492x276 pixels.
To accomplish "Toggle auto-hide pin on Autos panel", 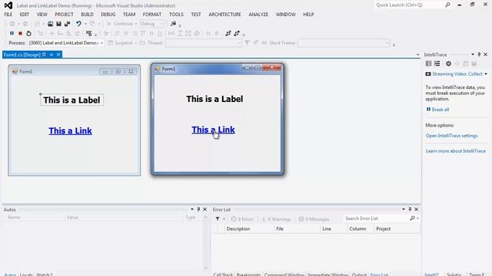I will click(x=198, y=209).
